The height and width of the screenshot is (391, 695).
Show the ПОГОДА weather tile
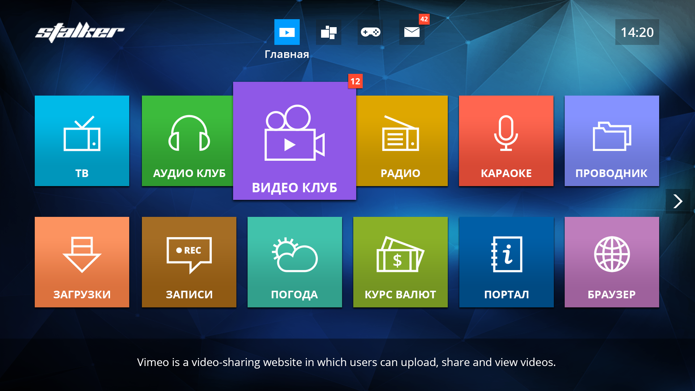tap(295, 262)
